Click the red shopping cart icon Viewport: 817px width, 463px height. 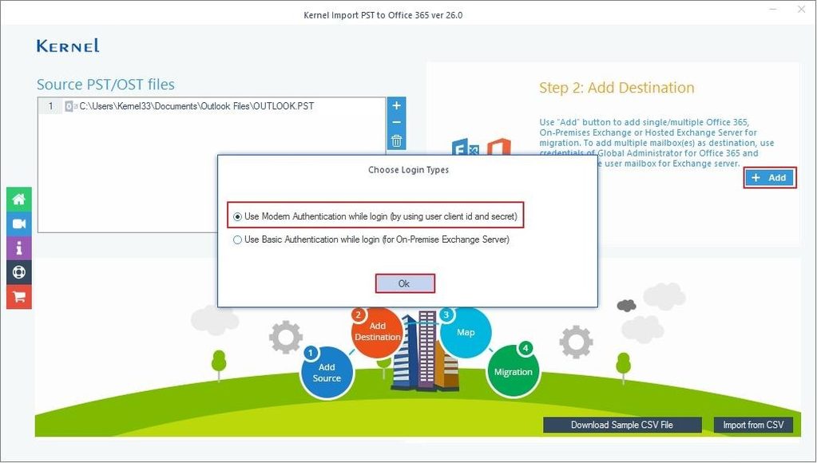pos(18,297)
